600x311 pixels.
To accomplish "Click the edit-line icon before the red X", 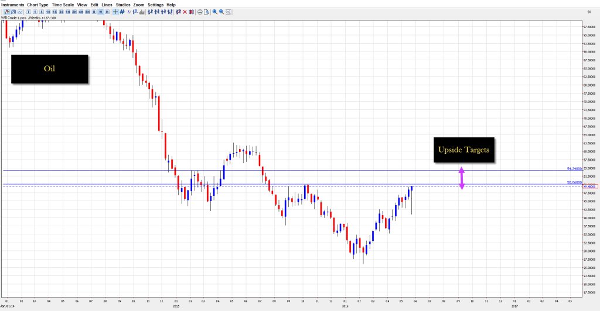I will point(178,12).
